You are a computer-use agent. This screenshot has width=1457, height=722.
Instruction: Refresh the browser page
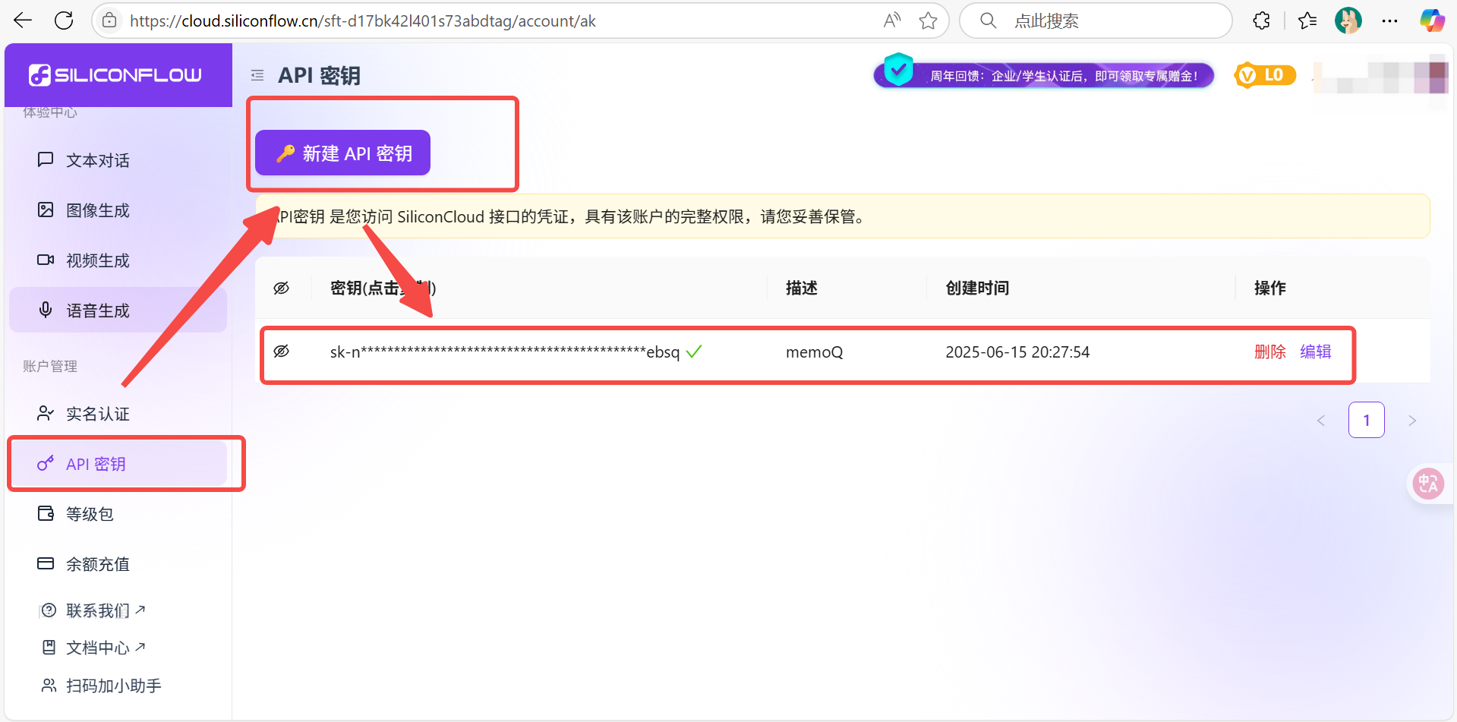pyautogui.click(x=64, y=20)
